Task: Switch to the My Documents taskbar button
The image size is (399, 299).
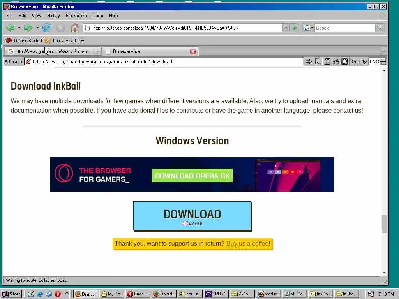Action: tap(111, 294)
